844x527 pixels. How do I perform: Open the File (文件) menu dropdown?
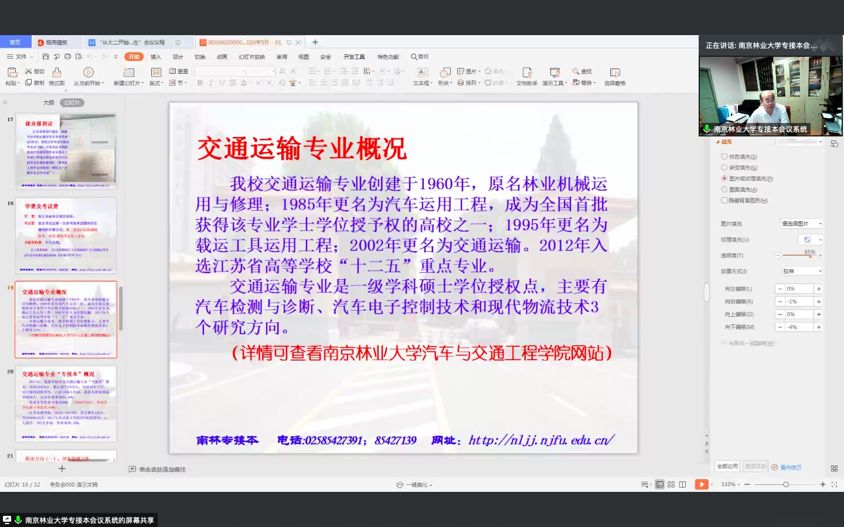tap(21, 57)
